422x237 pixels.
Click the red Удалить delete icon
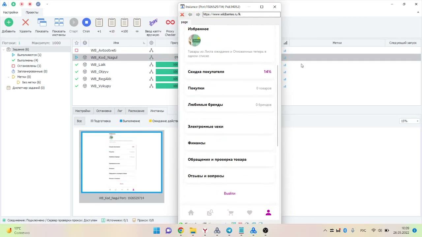click(25, 22)
